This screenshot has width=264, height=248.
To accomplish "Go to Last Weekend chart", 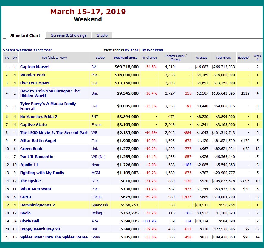I will tap(18, 50).
